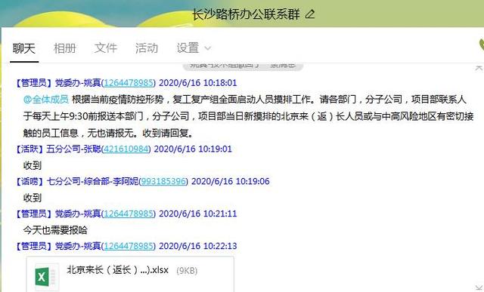This screenshot has height=292, width=484.
Task: Open the 文件 tab
Action: tap(106, 48)
